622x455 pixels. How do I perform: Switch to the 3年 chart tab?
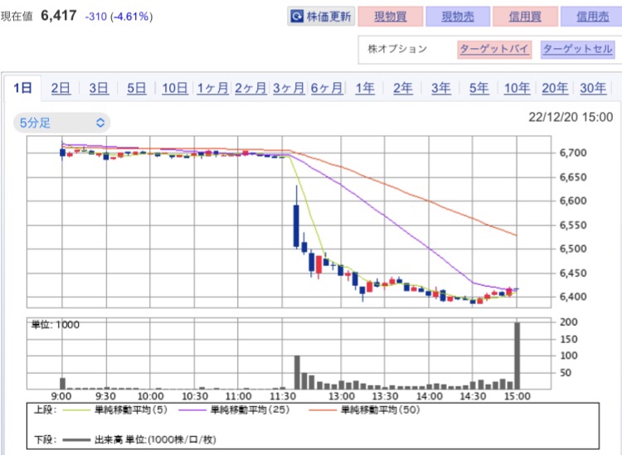(x=441, y=88)
